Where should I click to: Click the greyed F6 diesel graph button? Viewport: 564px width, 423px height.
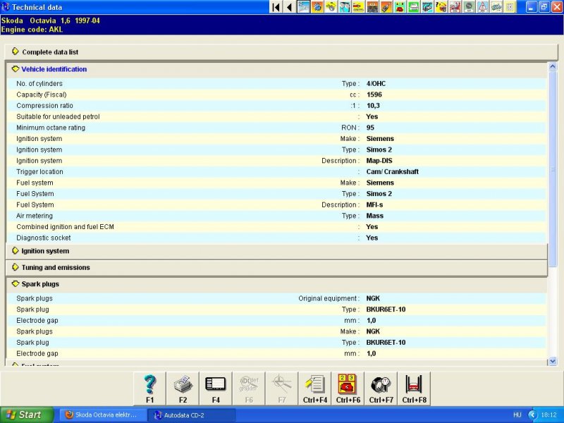[x=249, y=388]
